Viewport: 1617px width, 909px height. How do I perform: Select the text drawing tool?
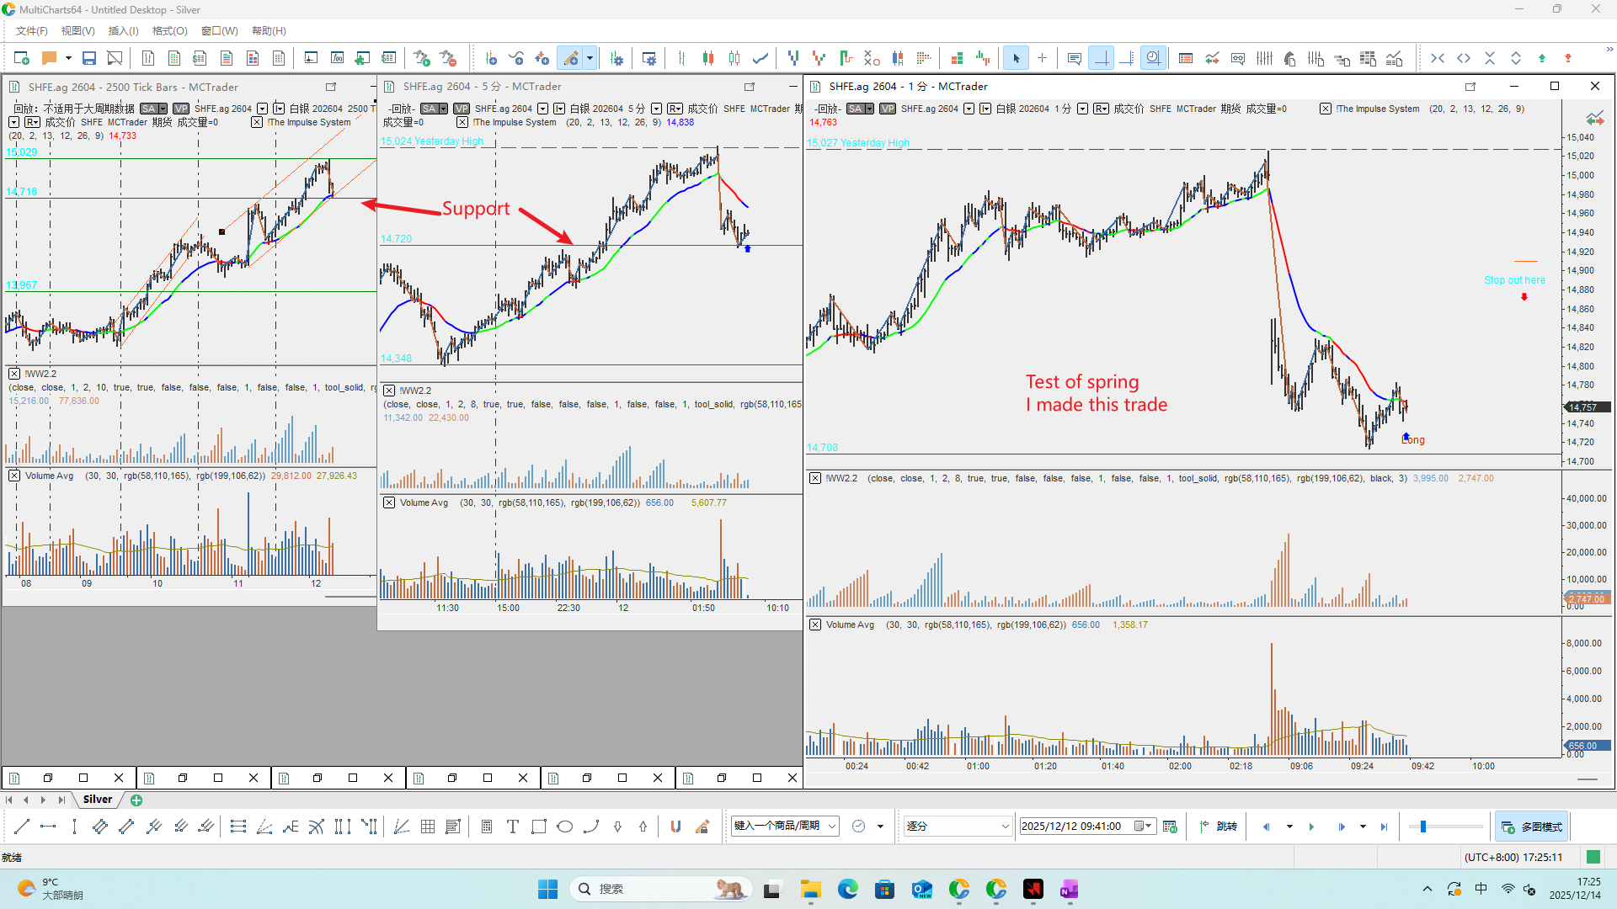(x=512, y=827)
